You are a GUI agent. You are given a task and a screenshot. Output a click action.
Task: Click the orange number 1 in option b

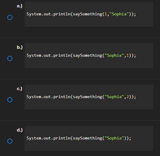(x=128, y=55)
